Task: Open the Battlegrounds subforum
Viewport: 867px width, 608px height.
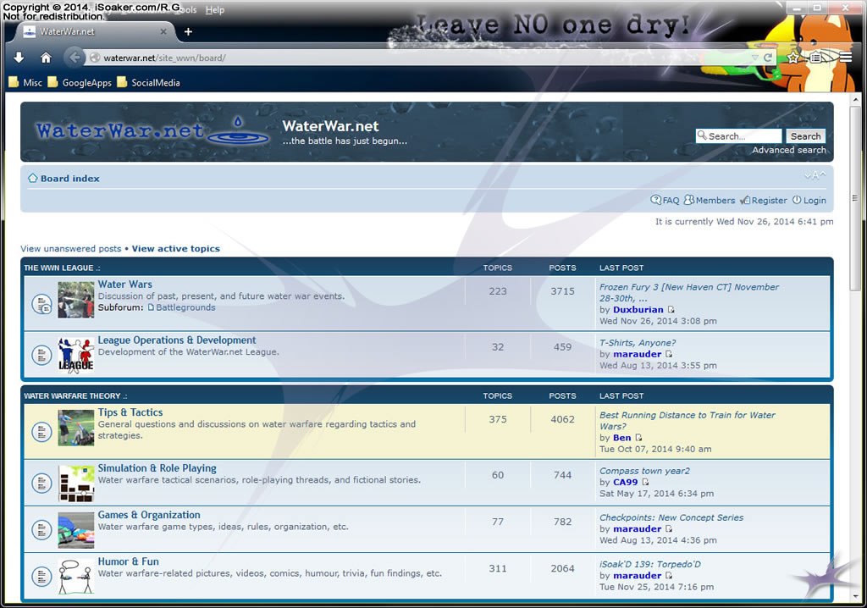Action: coord(185,307)
